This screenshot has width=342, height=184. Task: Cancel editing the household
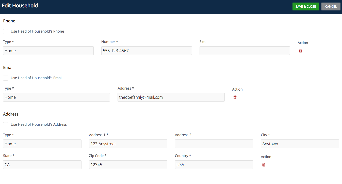click(331, 7)
